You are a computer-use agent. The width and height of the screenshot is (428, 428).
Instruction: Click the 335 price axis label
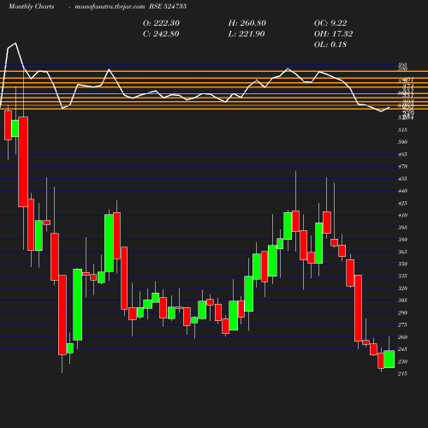(402, 276)
